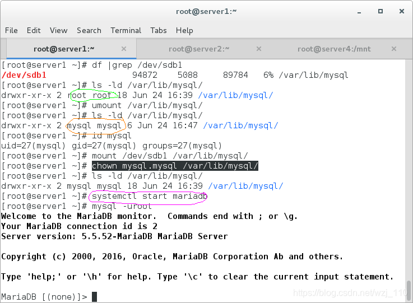Image resolution: width=413 pixels, height=303 pixels.
Task: Click the red /dev/sdb1 text
Action: (24, 75)
